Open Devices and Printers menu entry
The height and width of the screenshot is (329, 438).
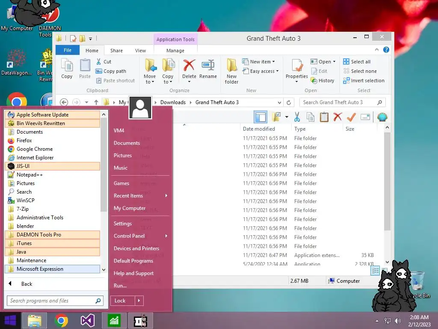pyautogui.click(x=136, y=248)
